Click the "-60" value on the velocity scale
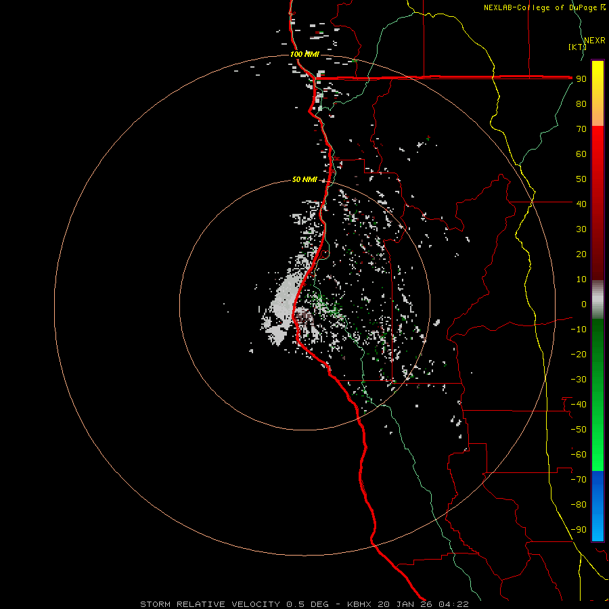The image size is (609, 609). coord(579,455)
